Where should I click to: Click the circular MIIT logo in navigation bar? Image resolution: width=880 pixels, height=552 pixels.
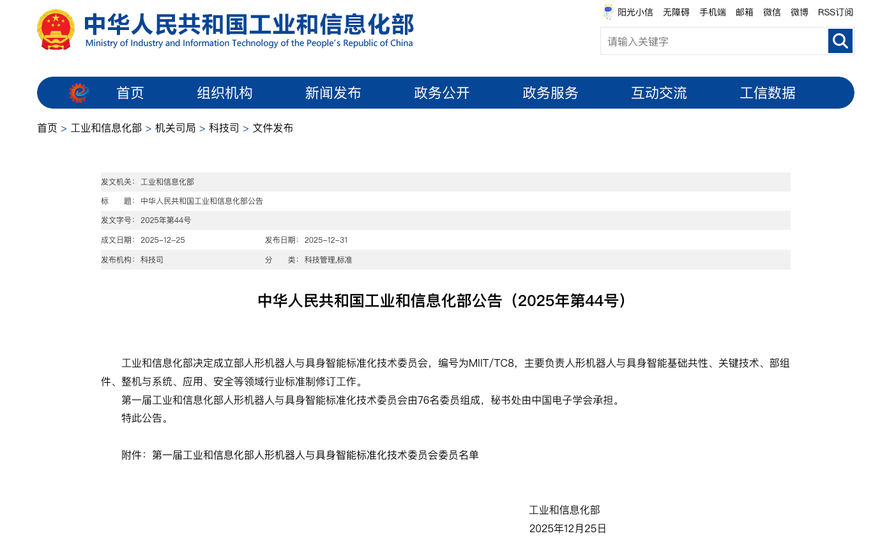77,92
